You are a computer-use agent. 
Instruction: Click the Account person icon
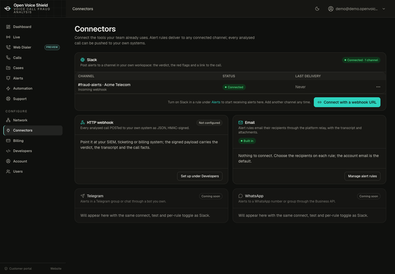[8, 161]
